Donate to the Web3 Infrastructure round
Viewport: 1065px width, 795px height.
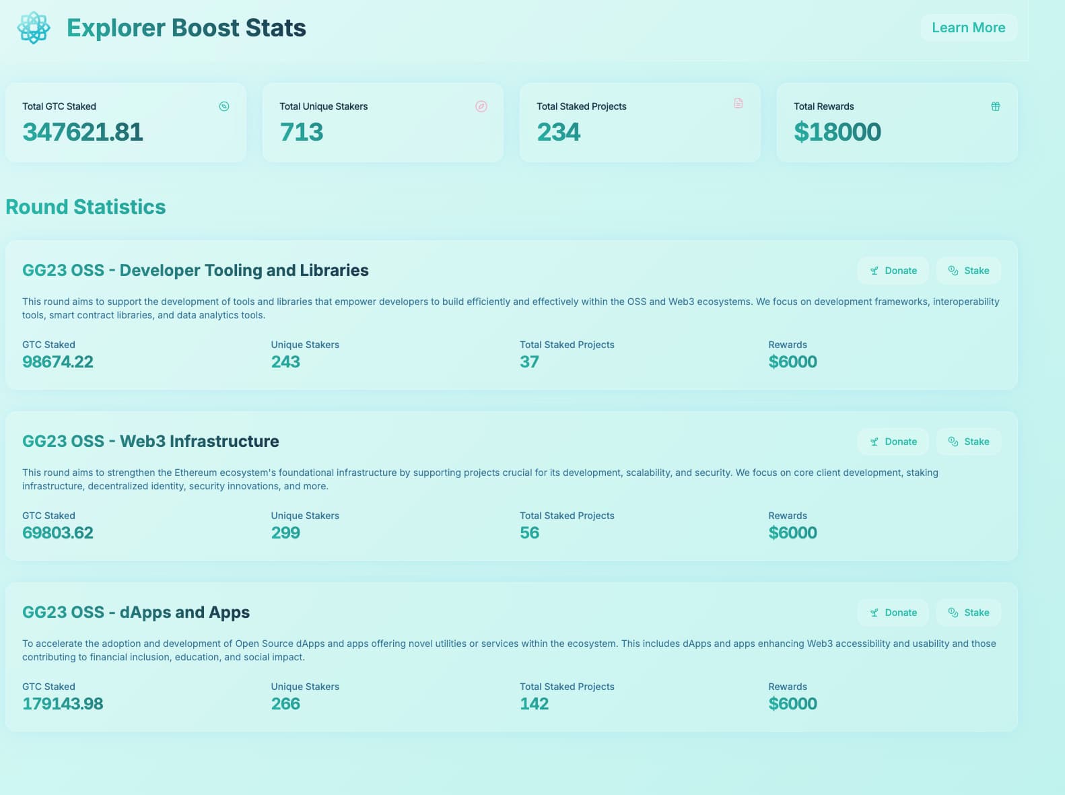point(893,442)
